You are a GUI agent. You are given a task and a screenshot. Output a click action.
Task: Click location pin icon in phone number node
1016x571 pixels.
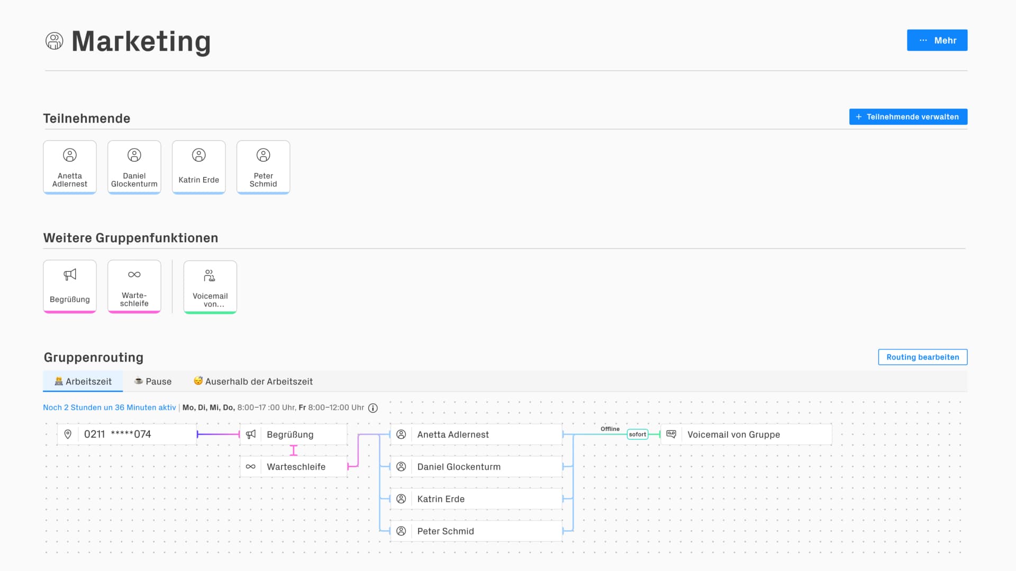68,435
